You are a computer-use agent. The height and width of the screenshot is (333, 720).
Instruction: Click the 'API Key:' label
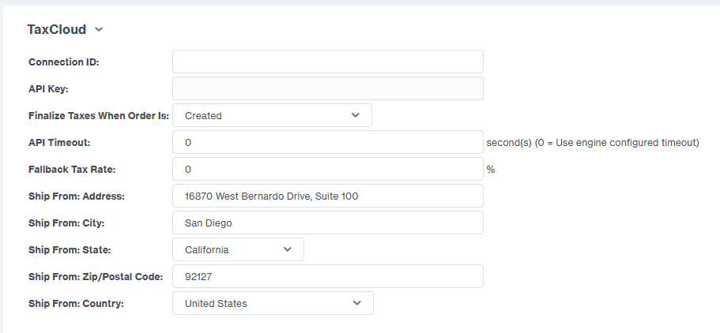pos(48,89)
